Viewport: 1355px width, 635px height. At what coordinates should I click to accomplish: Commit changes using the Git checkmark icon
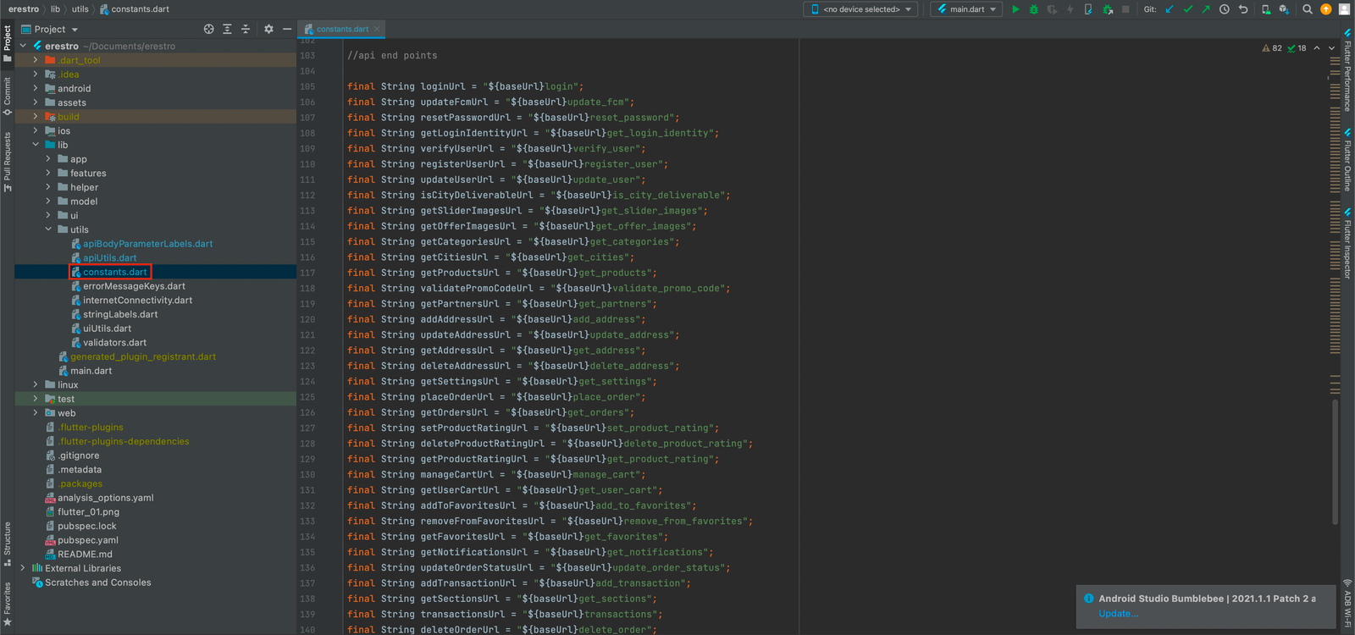tap(1187, 9)
